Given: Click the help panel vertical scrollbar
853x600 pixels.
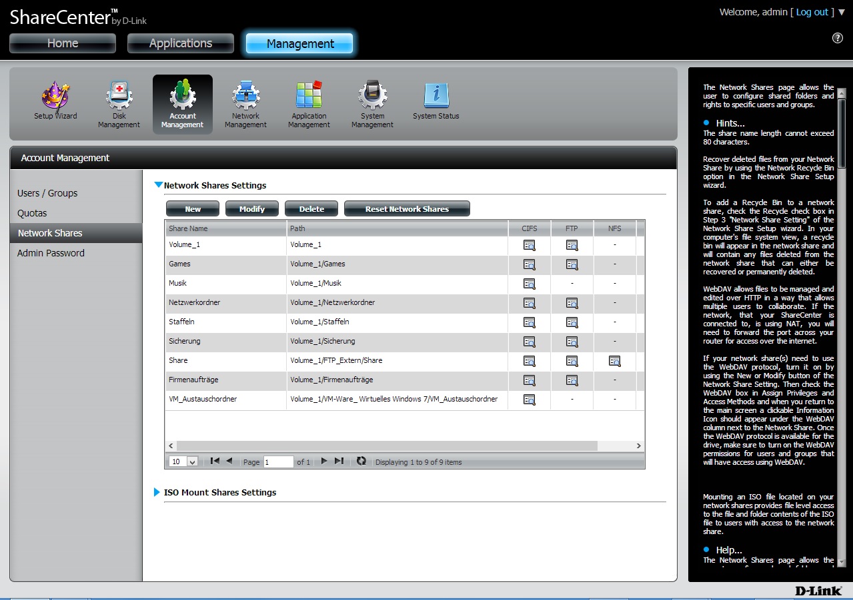Looking at the screenshot, I should 842,133.
